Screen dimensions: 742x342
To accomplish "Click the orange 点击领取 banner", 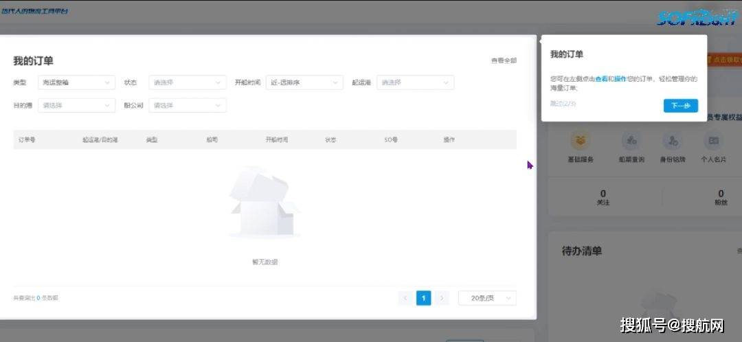I will (x=725, y=60).
